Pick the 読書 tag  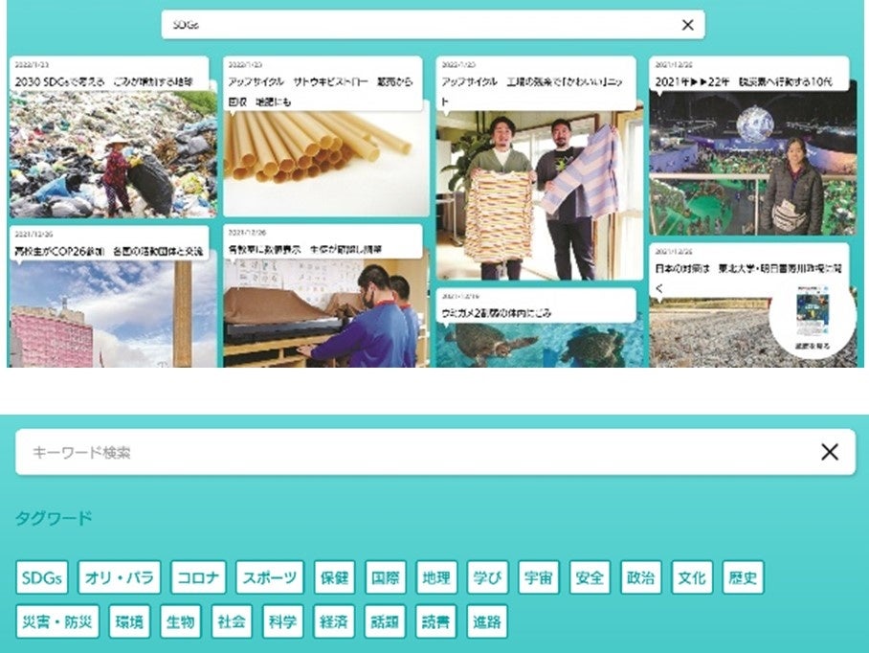click(x=435, y=621)
